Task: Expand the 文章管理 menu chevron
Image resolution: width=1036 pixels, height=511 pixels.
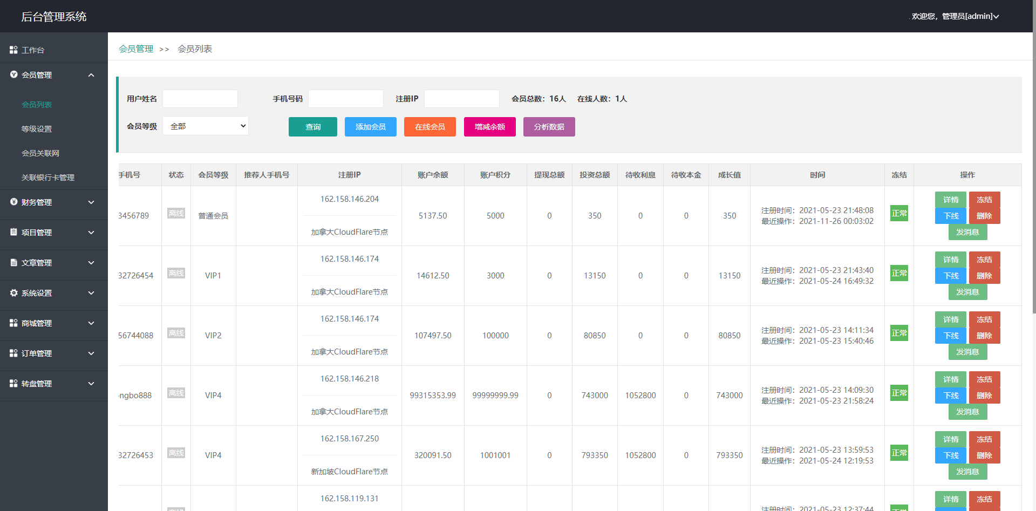Action: pos(91,263)
